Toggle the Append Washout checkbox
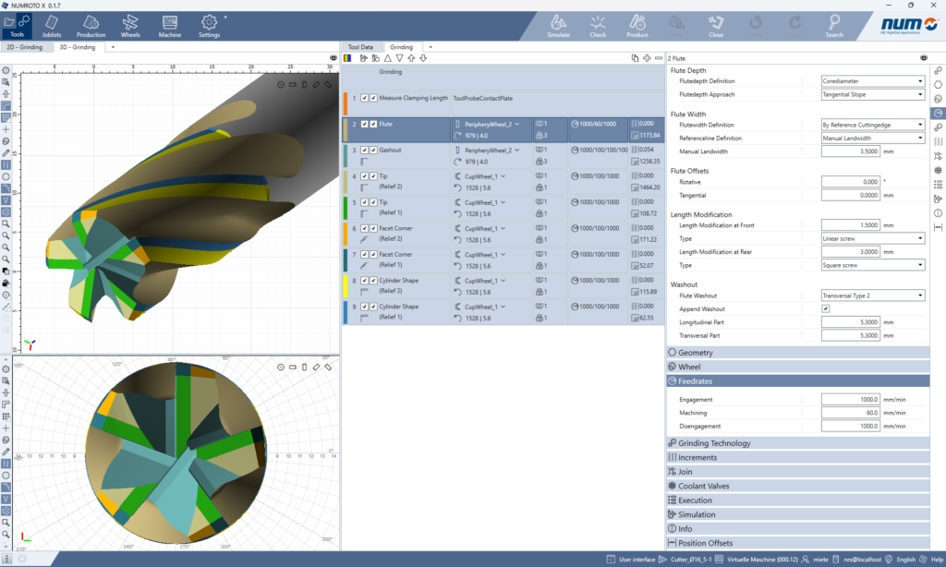The width and height of the screenshot is (946, 567). (x=826, y=309)
